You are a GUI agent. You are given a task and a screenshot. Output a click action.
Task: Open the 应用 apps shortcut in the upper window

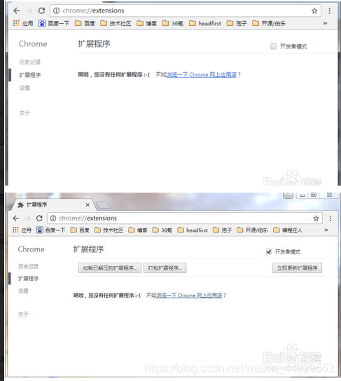23,23
